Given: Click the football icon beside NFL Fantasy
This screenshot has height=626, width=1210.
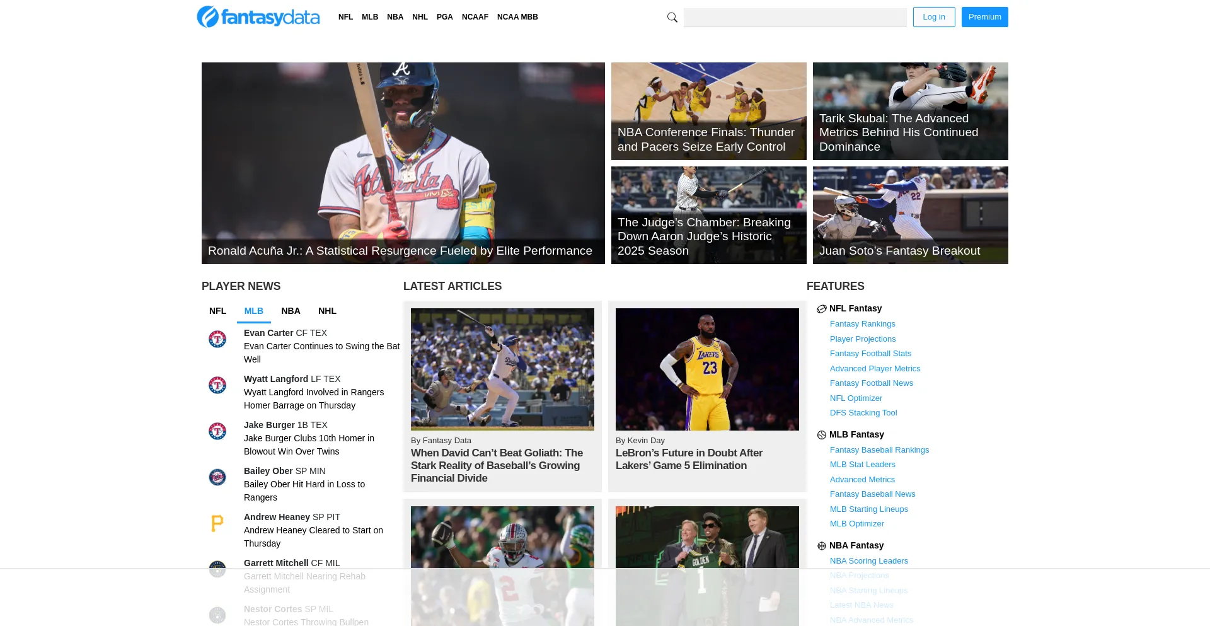Looking at the screenshot, I should 821,309.
